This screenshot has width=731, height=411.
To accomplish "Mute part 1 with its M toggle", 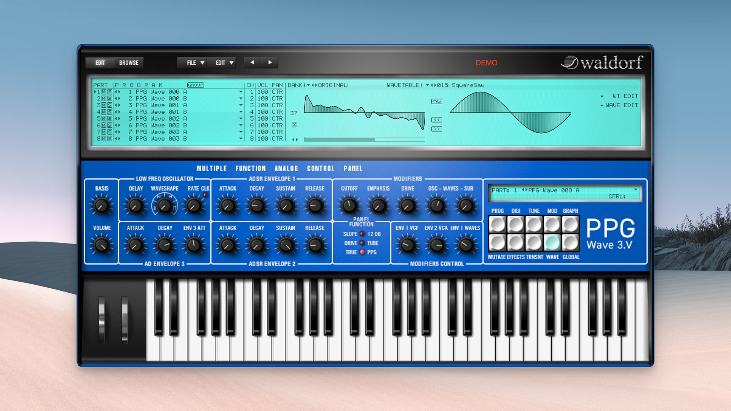I will pos(104,92).
